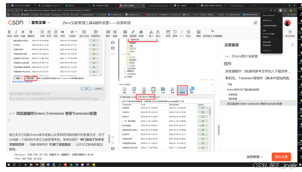Apply bold (加粗) formatting

coord(9,33)
